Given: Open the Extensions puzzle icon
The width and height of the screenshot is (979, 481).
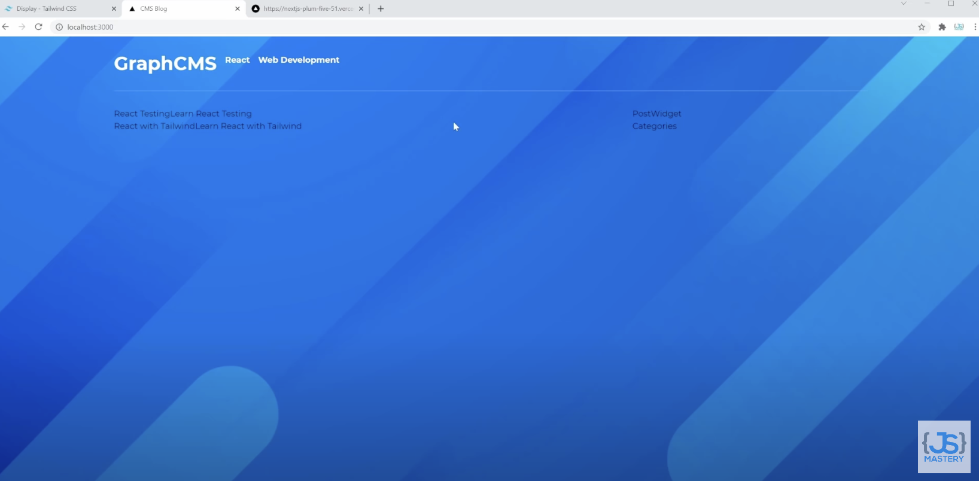Looking at the screenshot, I should click(x=942, y=27).
